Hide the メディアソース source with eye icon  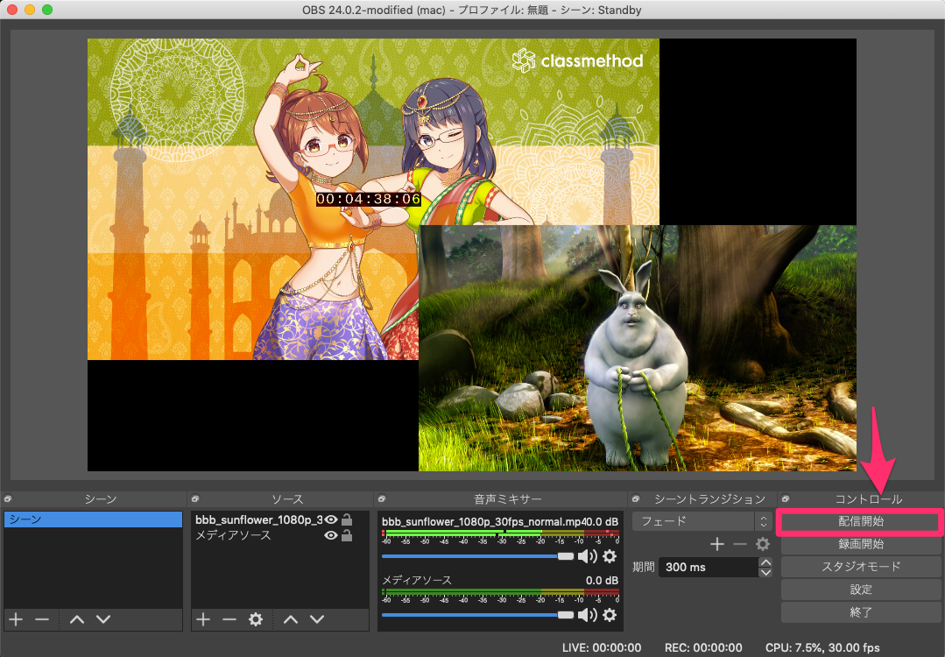(331, 535)
